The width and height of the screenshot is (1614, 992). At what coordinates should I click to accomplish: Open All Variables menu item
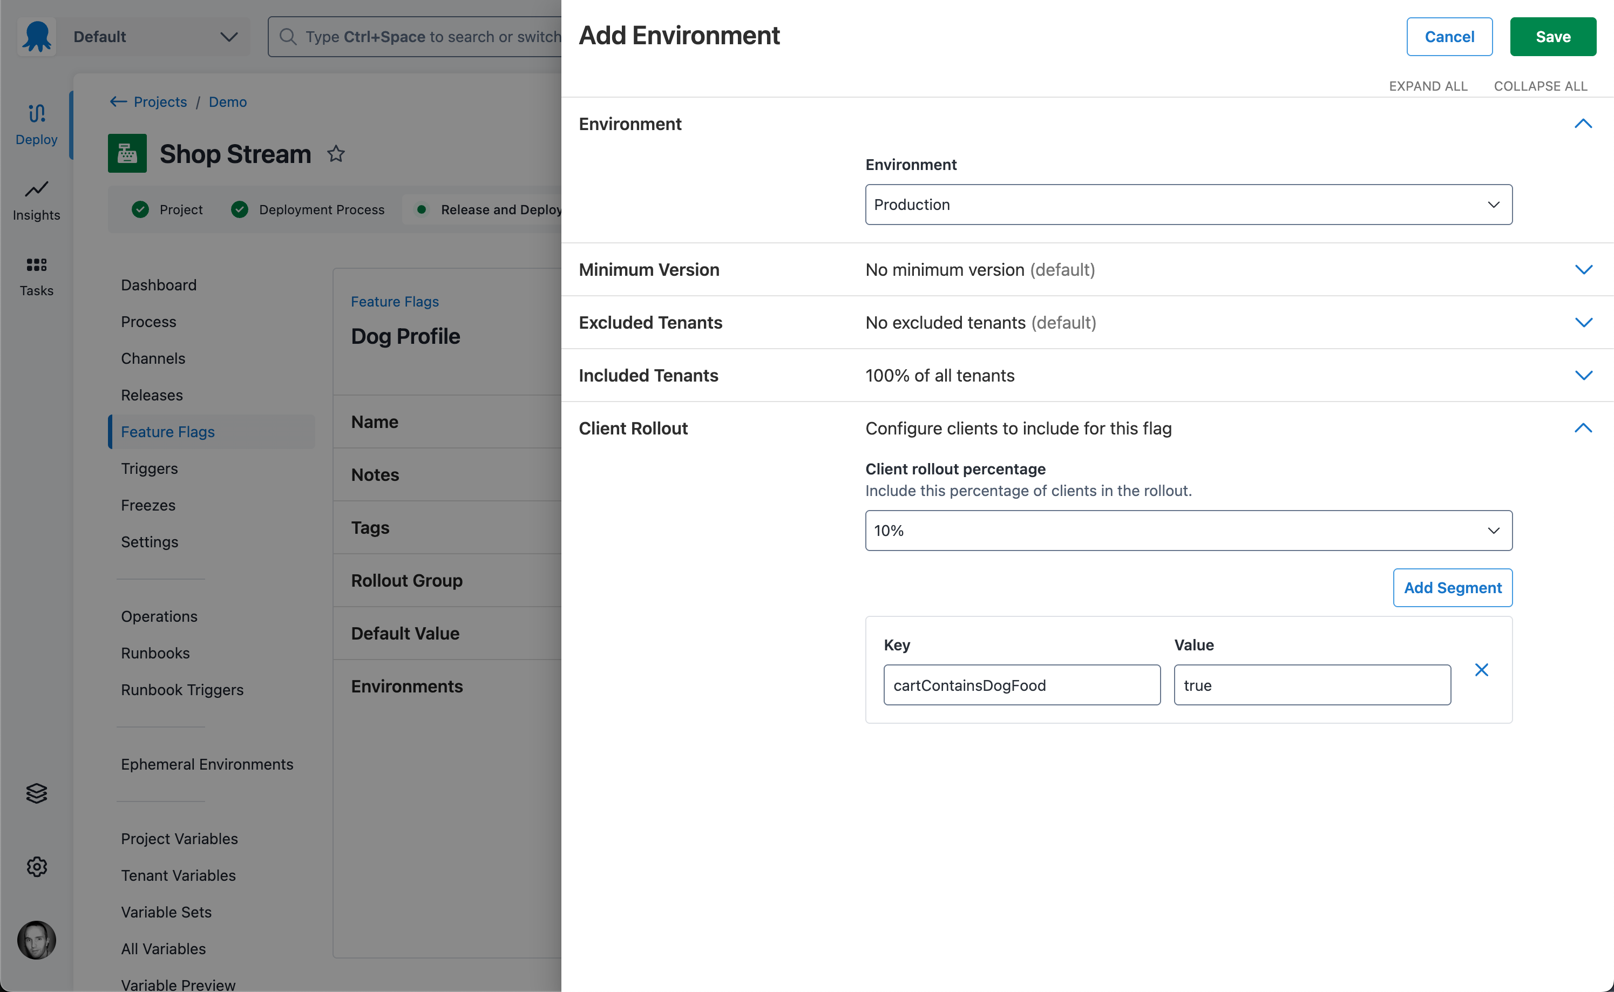pyautogui.click(x=164, y=949)
